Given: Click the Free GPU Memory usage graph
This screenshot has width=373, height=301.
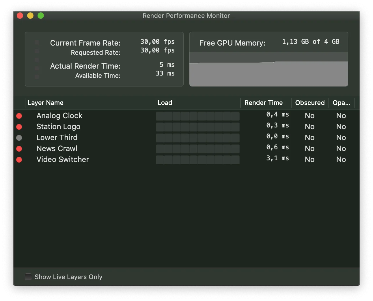Looking at the screenshot, I should (x=268, y=69).
